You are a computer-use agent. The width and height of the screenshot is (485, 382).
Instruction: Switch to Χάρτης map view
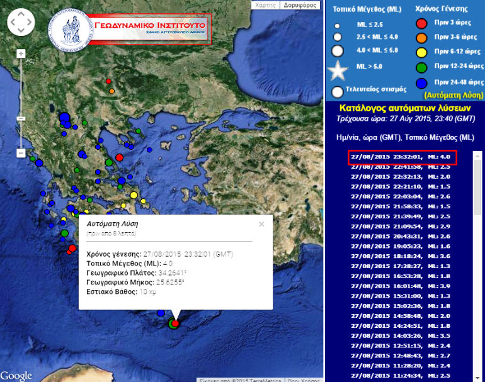(x=264, y=5)
